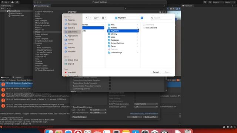Screen dimensions: 237x133
Task: Select the Project Settings tab
Action: point(41,6)
